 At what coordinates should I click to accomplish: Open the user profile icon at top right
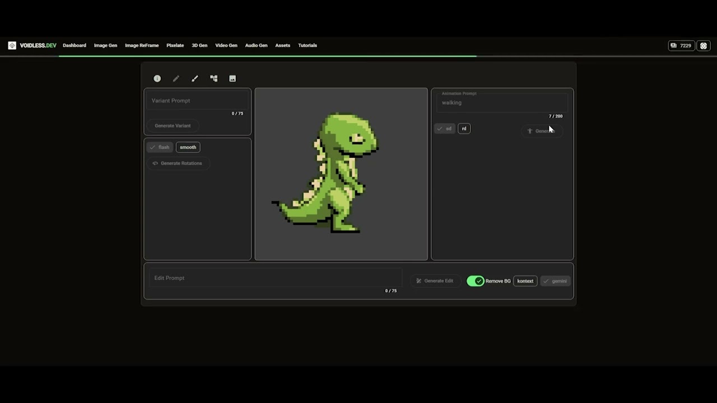(704, 46)
